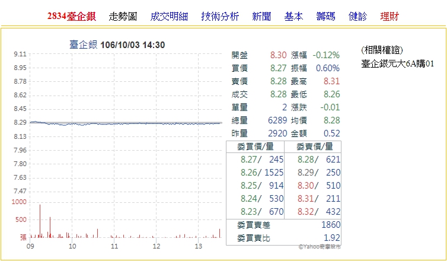
Task: Click the 漲跌 value -0.01
Action: (x=330, y=107)
